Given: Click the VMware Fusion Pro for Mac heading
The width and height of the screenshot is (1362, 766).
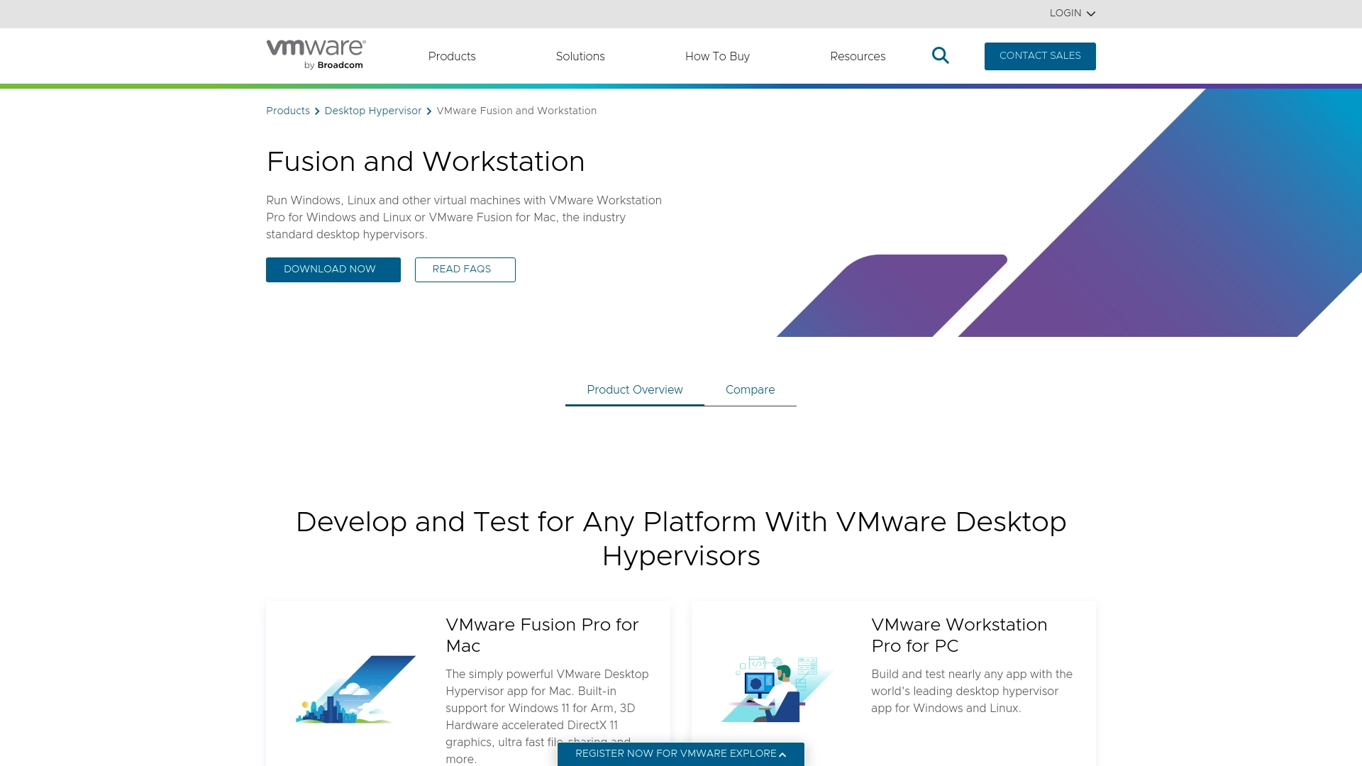Looking at the screenshot, I should point(542,635).
